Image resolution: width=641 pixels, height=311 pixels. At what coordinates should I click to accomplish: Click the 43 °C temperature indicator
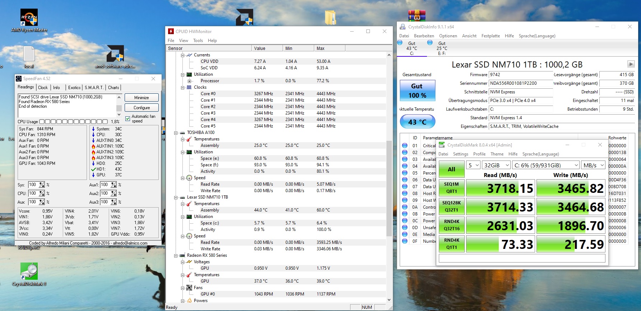(417, 122)
